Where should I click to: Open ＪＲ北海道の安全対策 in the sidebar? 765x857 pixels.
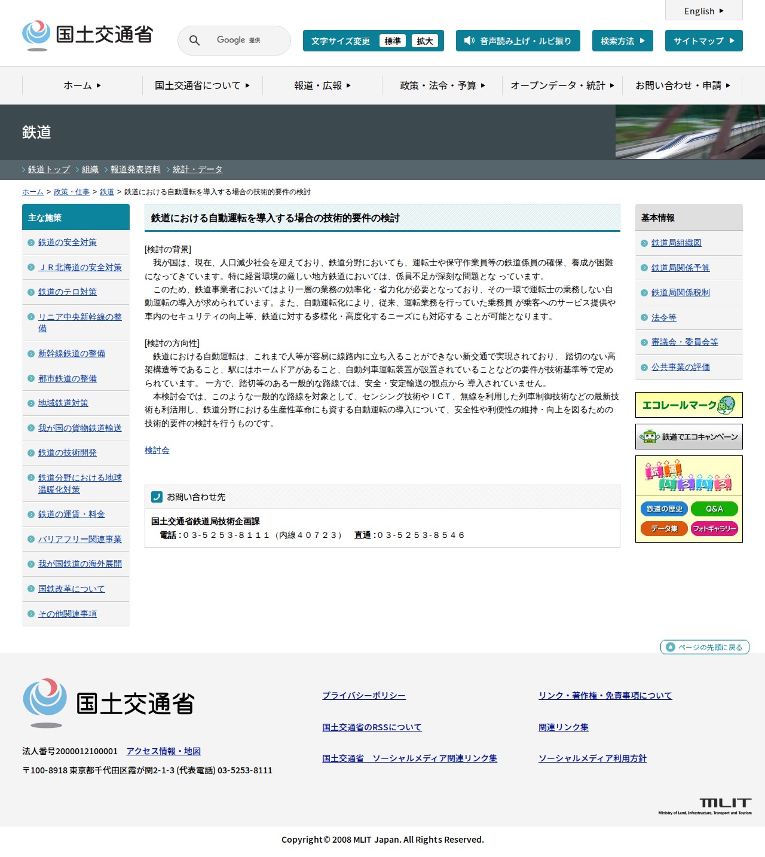(x=80, y=267)
